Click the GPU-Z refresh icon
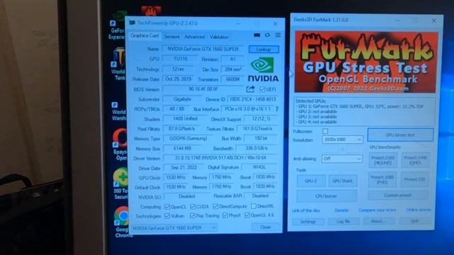454x255 pixels. [x=267, y=35]
